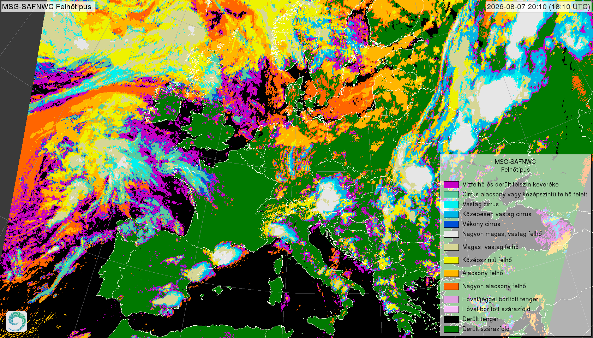Click the timestamp 2026-08-07 20:10 (18:10 UTC)

point(538,7)
